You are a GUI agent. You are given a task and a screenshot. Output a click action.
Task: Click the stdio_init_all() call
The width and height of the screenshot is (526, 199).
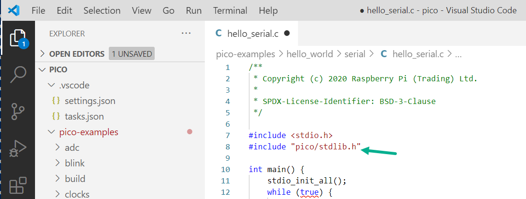click(307, 181)
